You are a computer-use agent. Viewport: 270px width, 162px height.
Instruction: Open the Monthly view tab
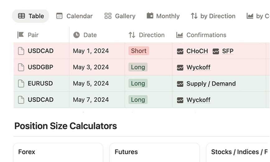coord(163,16)
